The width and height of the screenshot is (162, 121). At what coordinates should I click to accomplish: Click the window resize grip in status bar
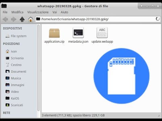click(x=159, y=116)
